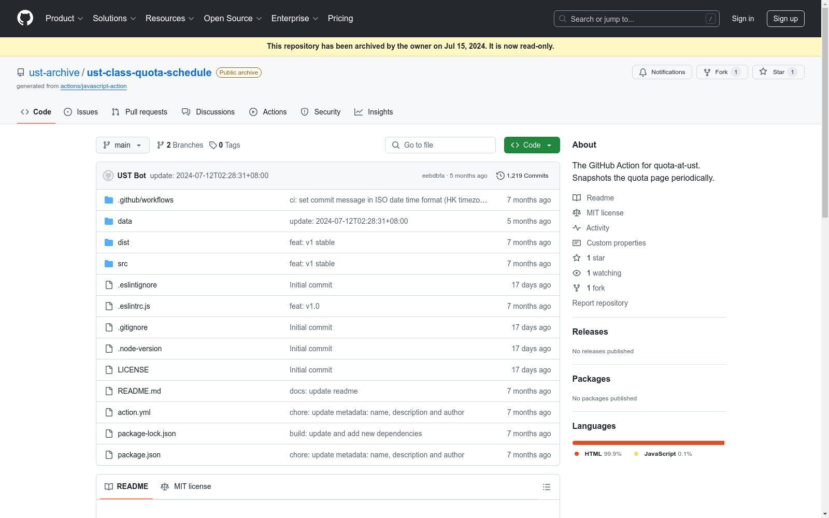Click the Fork icon button

click(722, 72)
